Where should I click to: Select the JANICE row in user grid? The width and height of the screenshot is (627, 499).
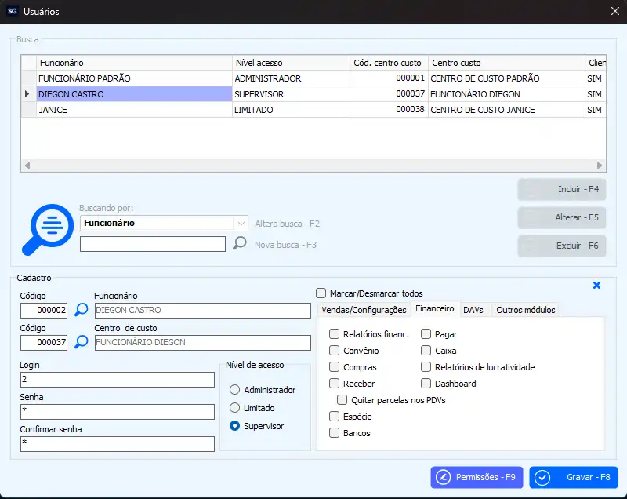133,110
